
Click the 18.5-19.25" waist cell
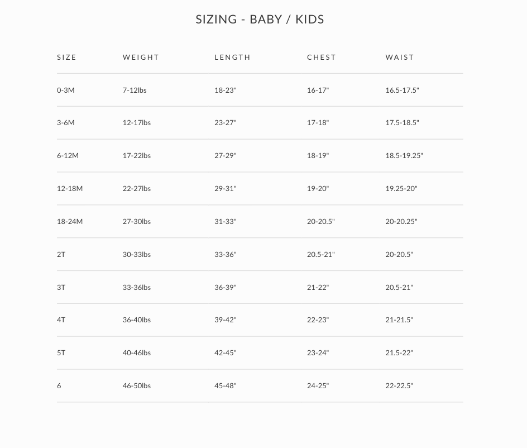pyautogui.click(x=404, y=156)
